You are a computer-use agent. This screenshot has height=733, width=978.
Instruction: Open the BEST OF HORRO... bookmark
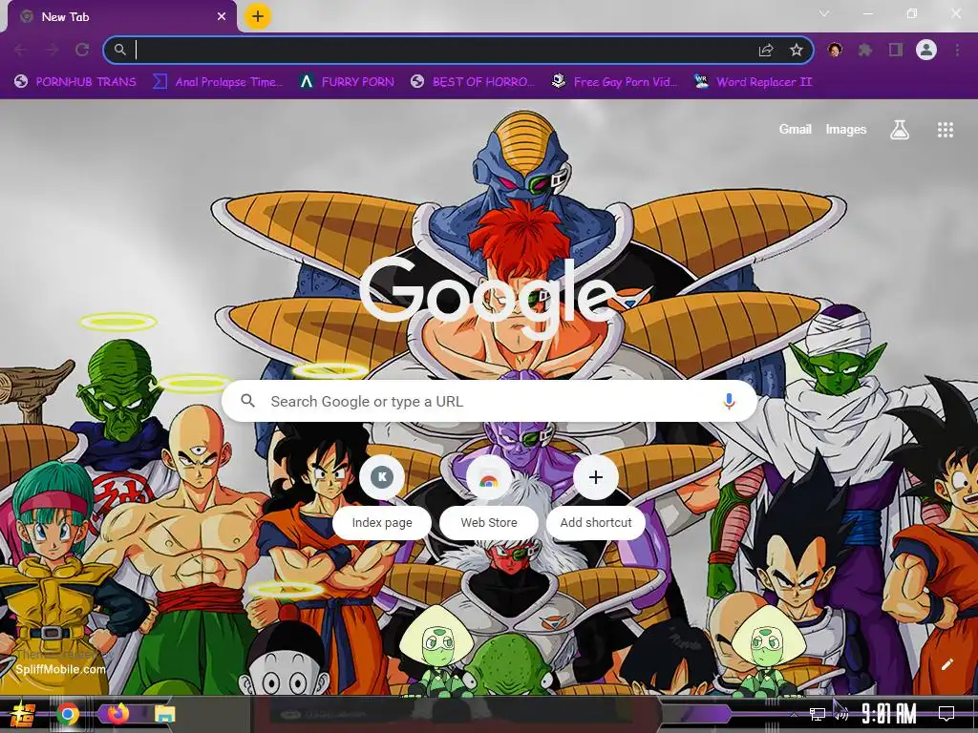click(472, 82)
